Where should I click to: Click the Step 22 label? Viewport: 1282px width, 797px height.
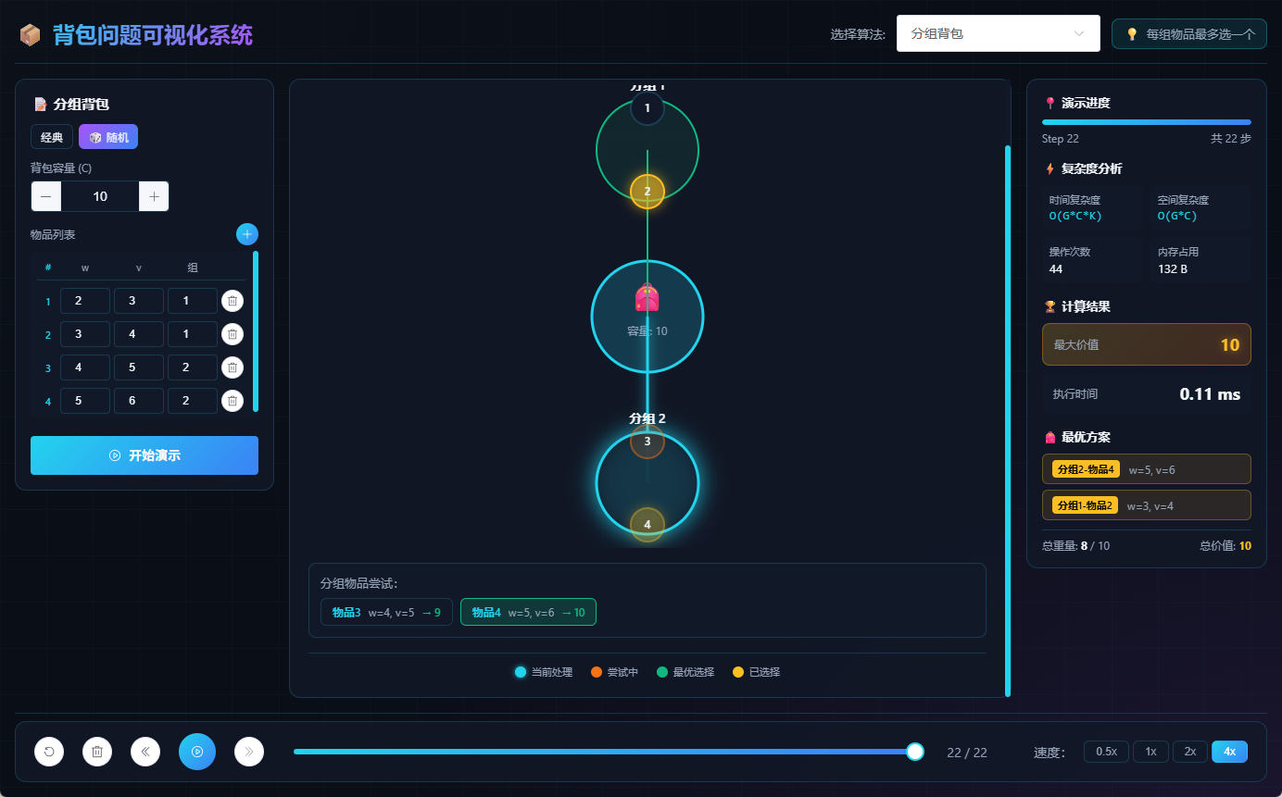1061,139
